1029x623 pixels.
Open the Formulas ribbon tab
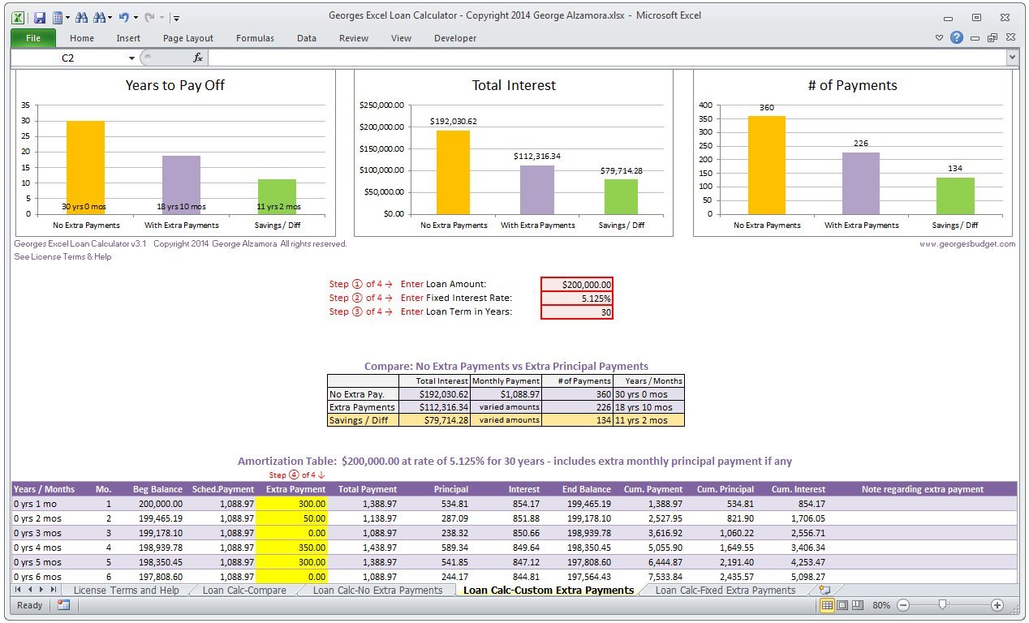click(x=255, y=38)
